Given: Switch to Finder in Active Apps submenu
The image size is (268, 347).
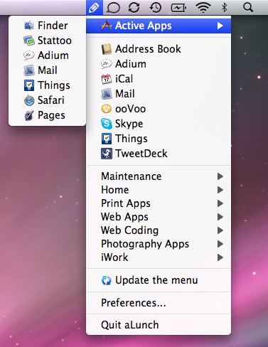Looking at the screenshot, I should pos(47,26).
